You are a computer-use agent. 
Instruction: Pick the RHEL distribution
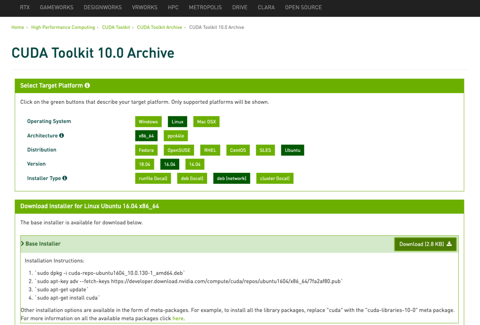point(210,150)
